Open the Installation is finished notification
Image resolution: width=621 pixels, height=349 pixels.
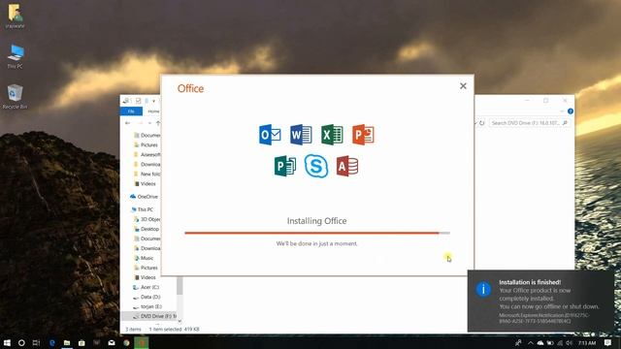tap(541, 301)
